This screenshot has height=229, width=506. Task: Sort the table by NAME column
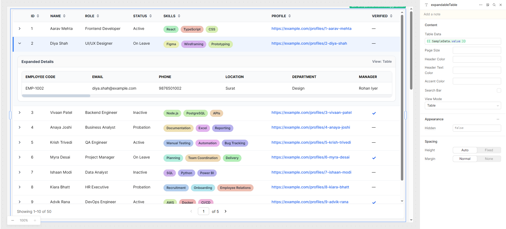click(x=64, y=16)
